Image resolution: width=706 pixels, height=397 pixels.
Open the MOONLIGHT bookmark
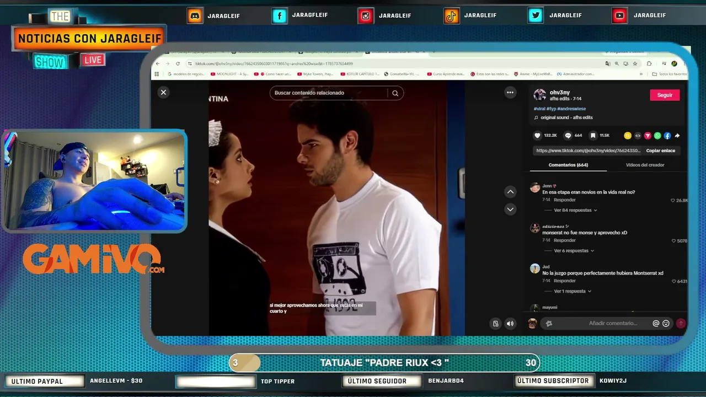click(231, 74)
